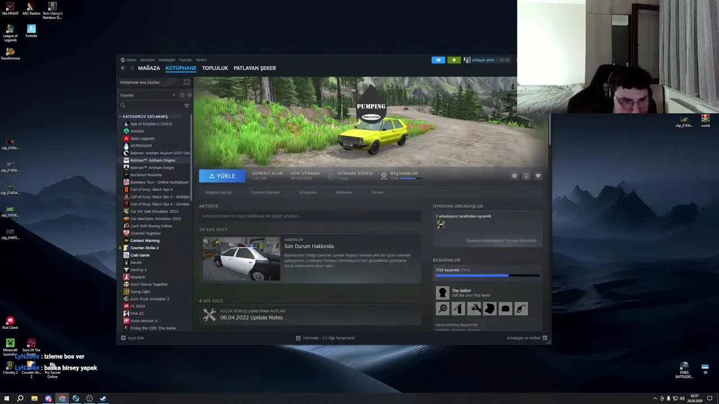Click The Seller achievement badge

coord(443,293)
